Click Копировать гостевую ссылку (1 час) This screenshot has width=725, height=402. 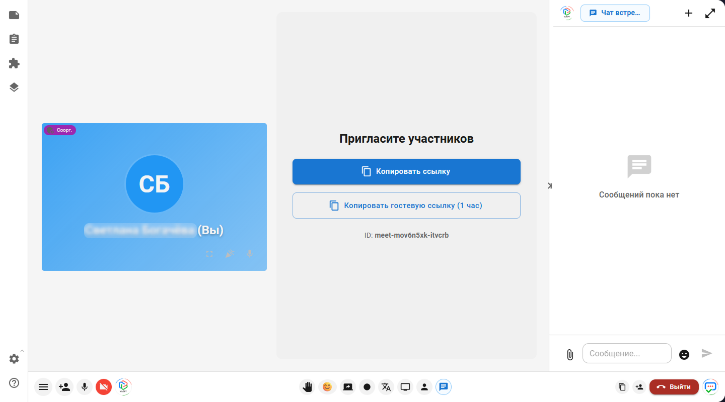[406, 206]
